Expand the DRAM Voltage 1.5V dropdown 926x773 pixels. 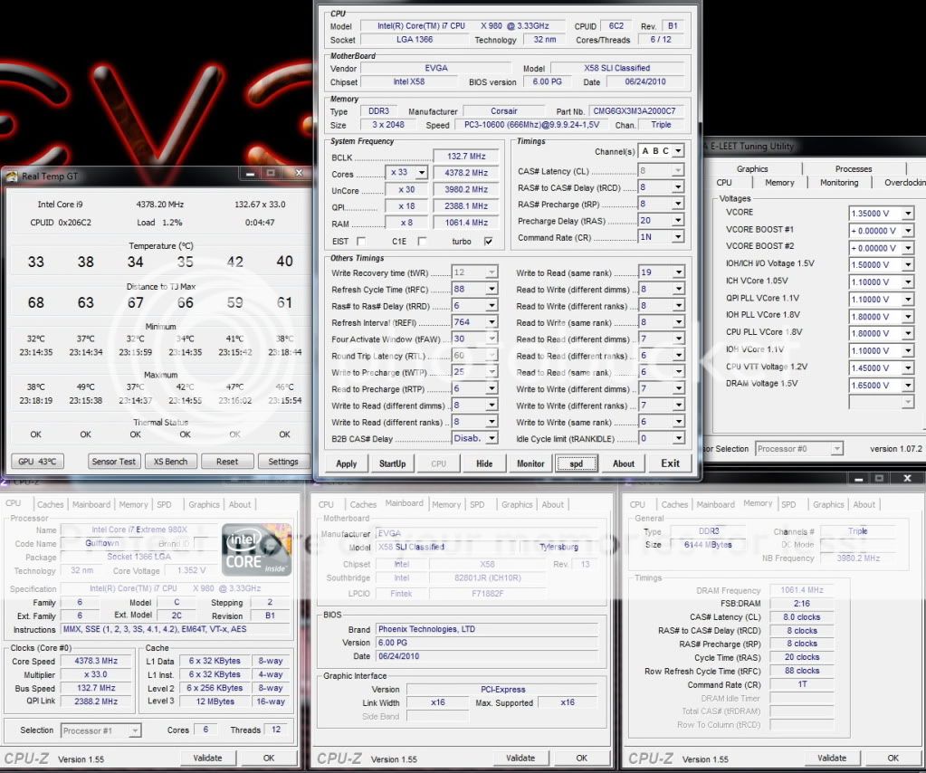coord(908,386)
